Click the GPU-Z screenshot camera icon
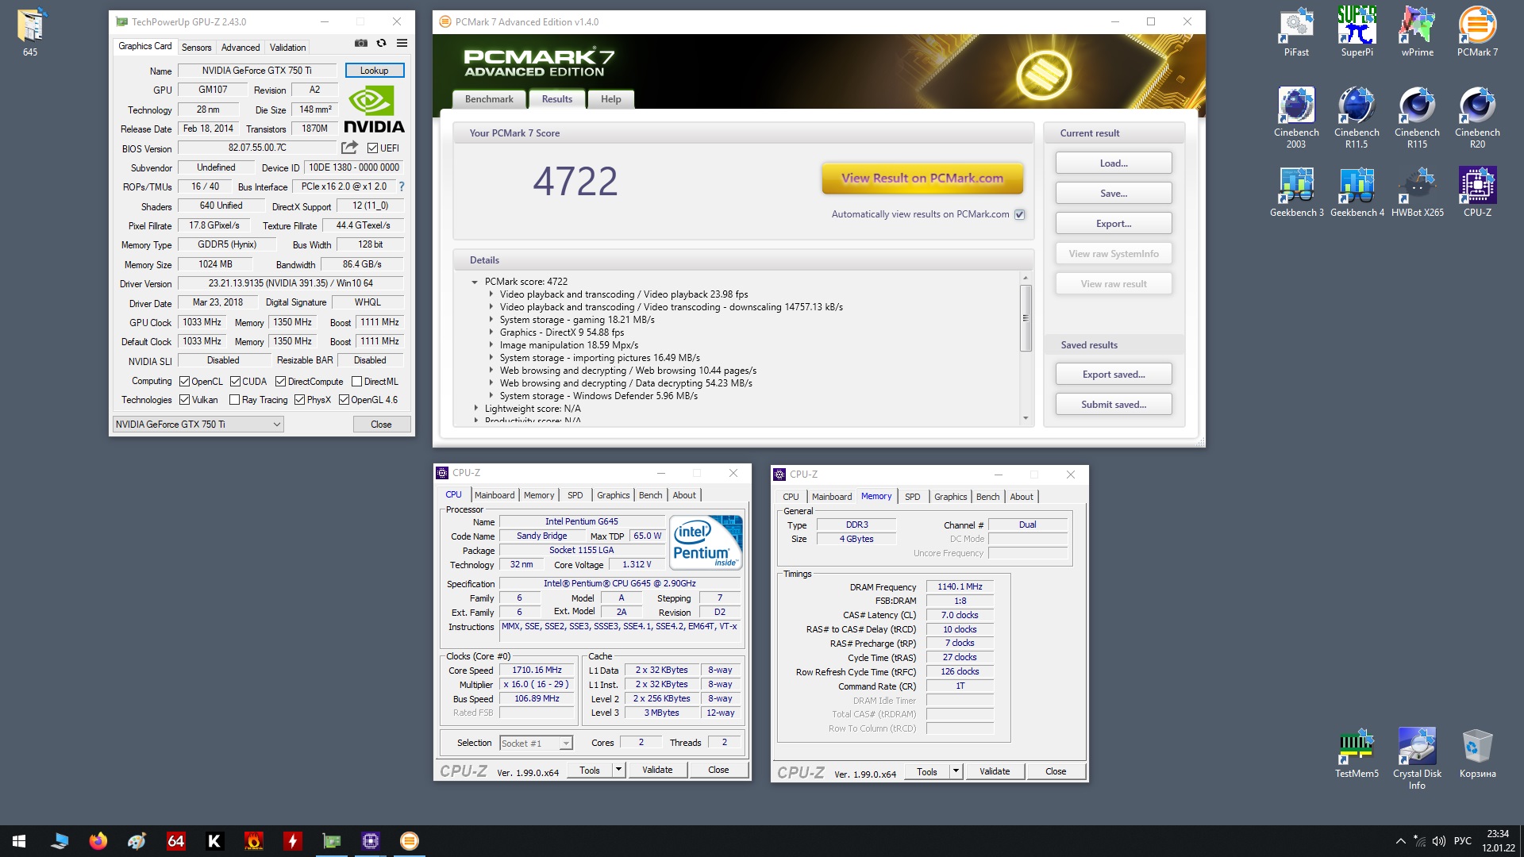Screen dimensions: 1524x857 [361, 43]
